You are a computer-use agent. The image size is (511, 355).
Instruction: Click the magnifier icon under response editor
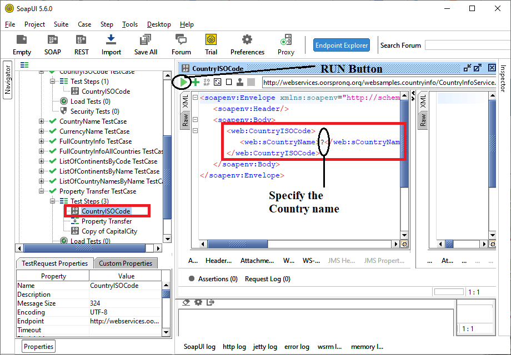[493, 244]
